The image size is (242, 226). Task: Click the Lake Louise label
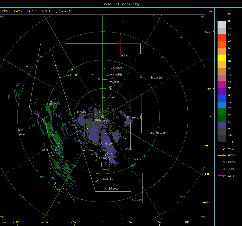(x=21, y=132)
